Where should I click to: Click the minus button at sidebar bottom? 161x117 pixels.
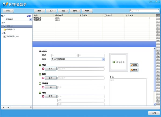8,107
